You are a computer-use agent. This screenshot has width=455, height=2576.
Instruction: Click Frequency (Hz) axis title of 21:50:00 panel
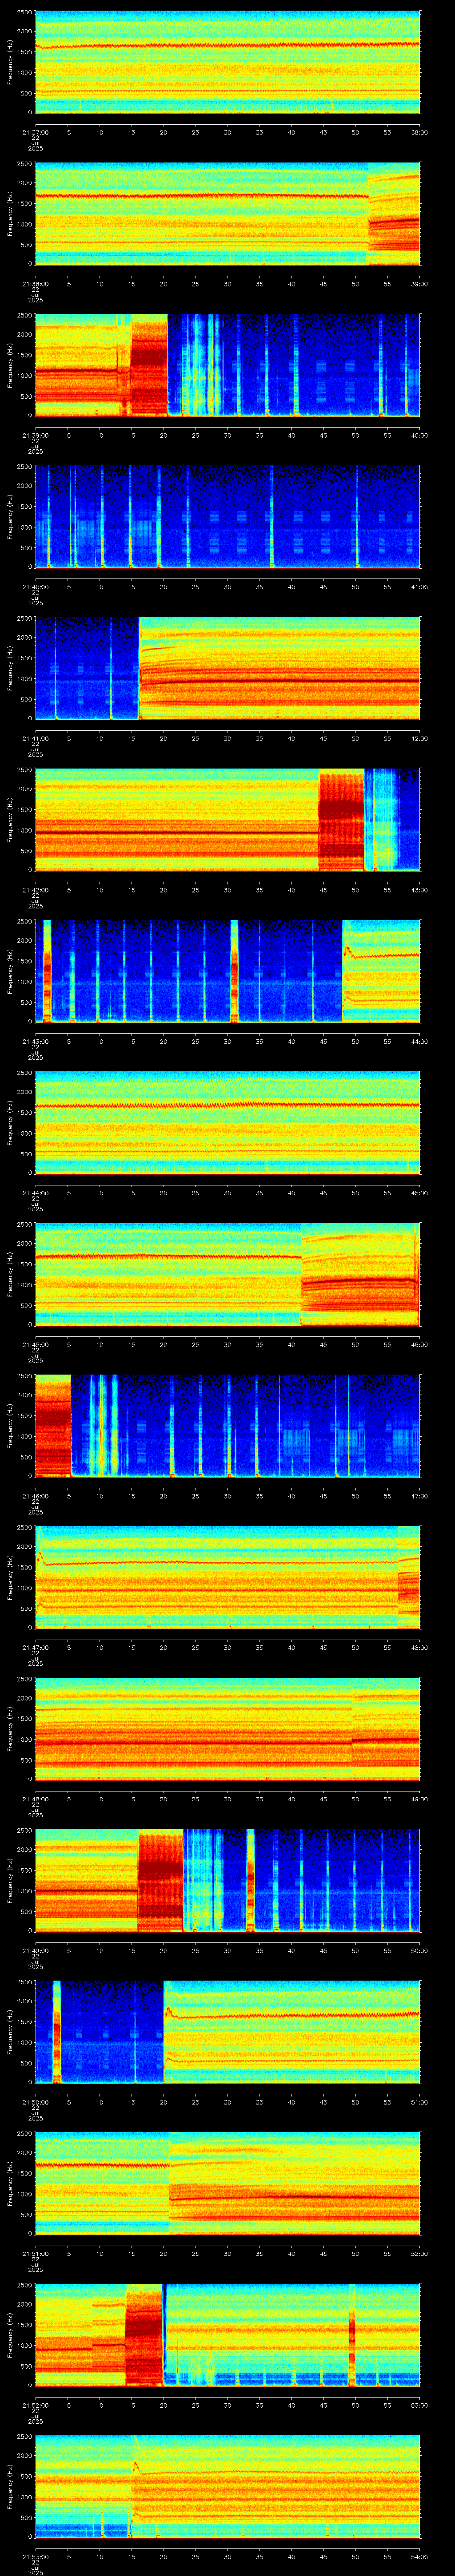pos(10,2032)
